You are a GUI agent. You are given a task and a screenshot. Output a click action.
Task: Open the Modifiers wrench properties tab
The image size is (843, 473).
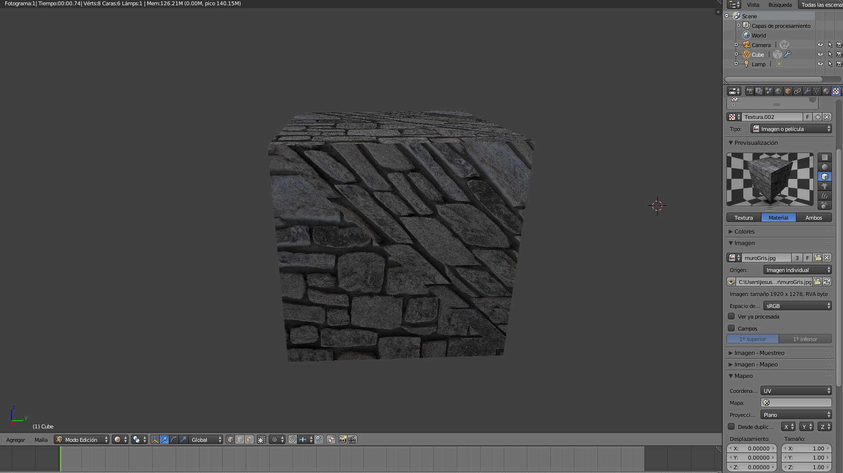click(x=807, y=91)
